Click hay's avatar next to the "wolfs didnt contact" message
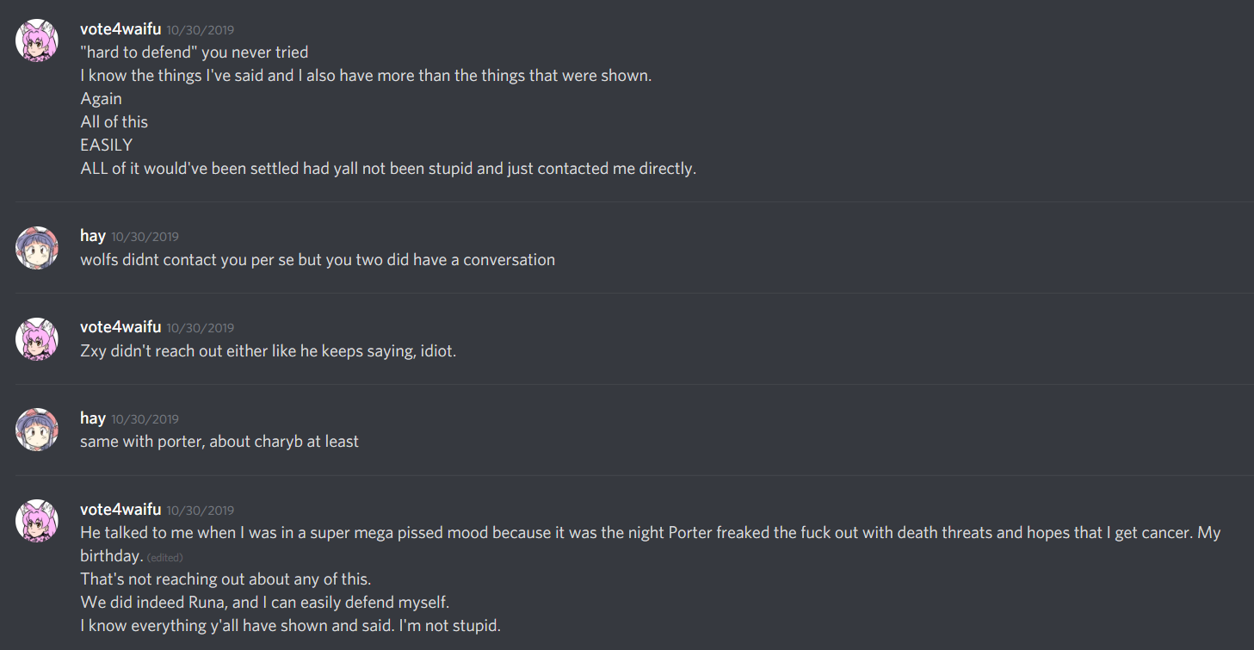Screen dimensions: 1254x650 pyautogui.click(x=37, y=247)
